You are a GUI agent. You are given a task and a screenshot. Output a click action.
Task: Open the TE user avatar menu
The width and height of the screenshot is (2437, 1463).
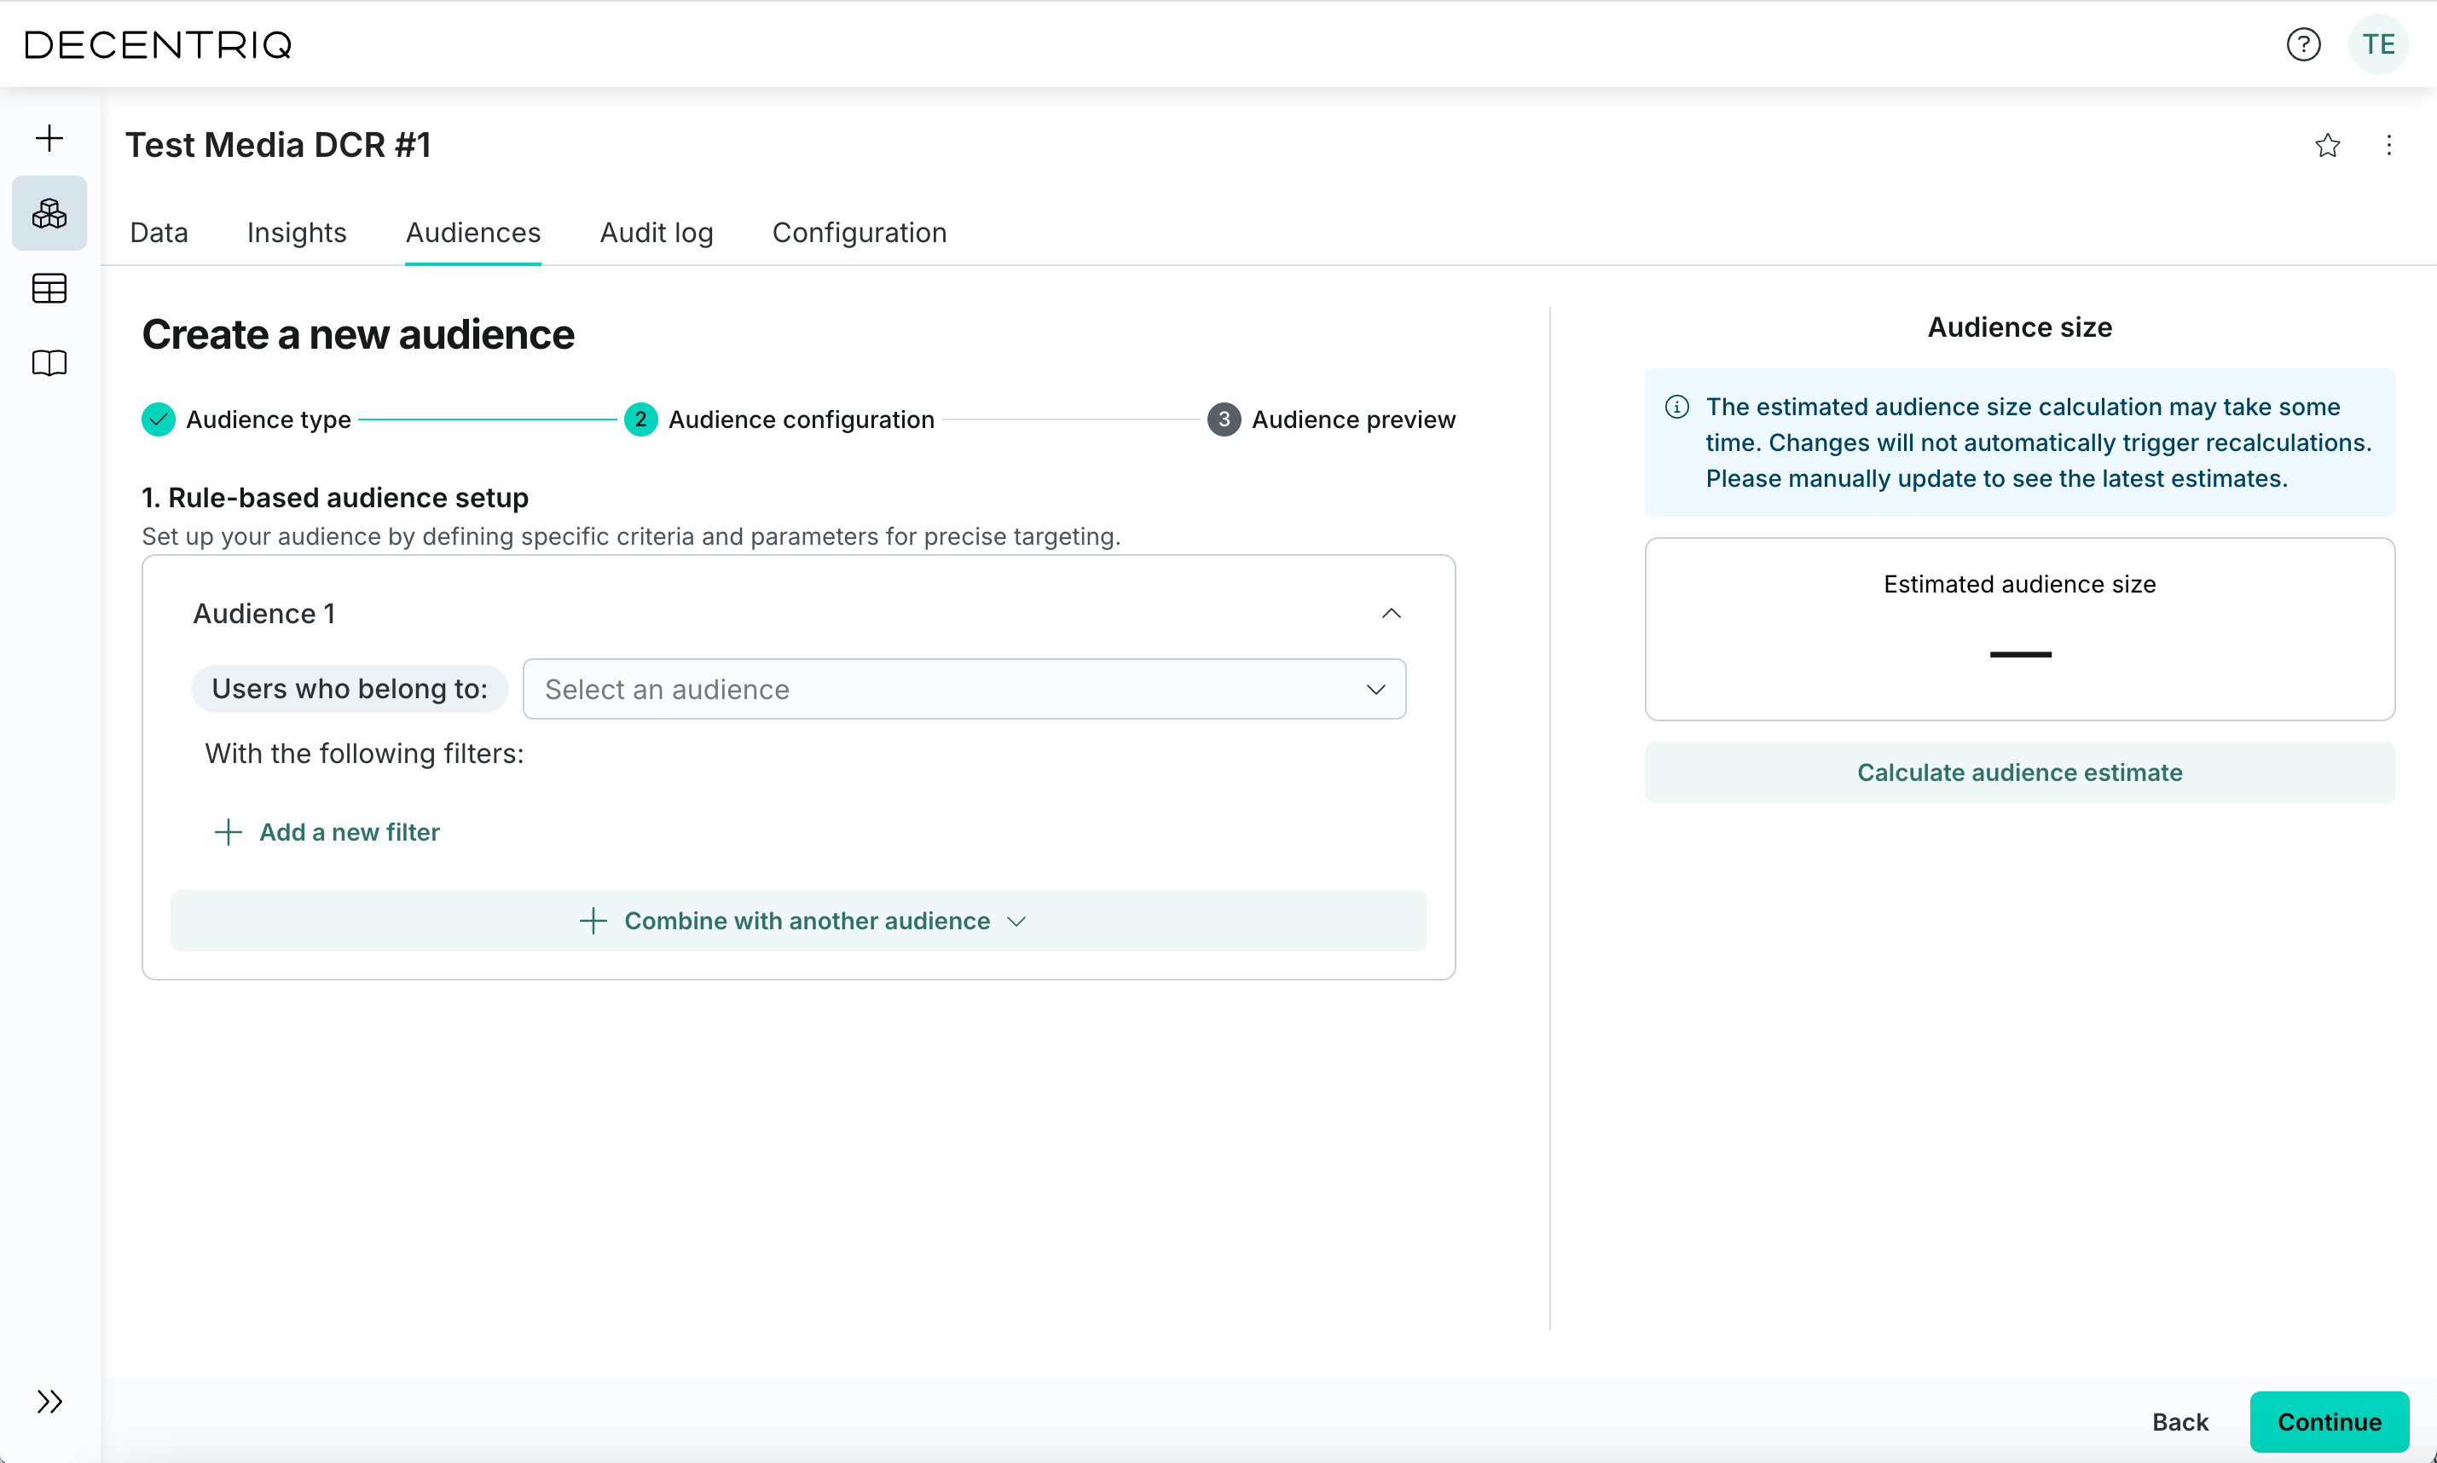[x=2378, y=44]
